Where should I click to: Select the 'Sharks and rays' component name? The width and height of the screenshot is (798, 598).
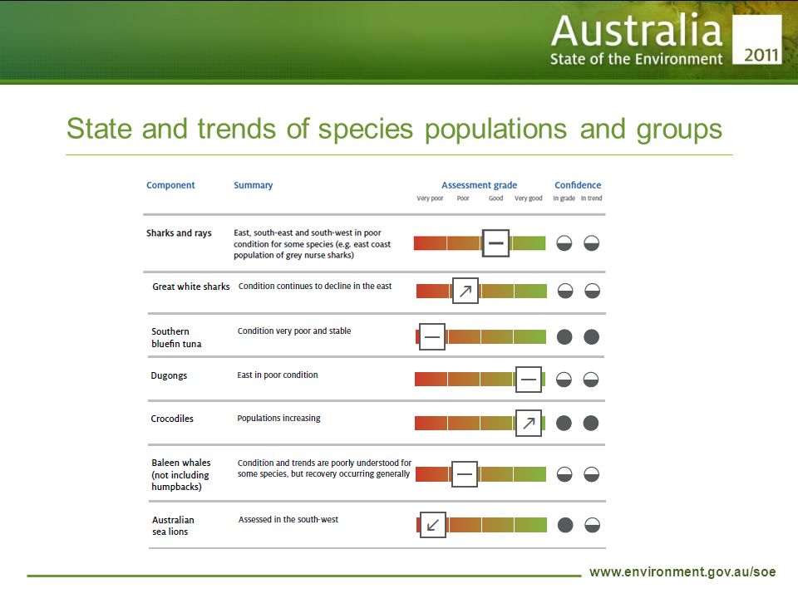pos(179,233)
